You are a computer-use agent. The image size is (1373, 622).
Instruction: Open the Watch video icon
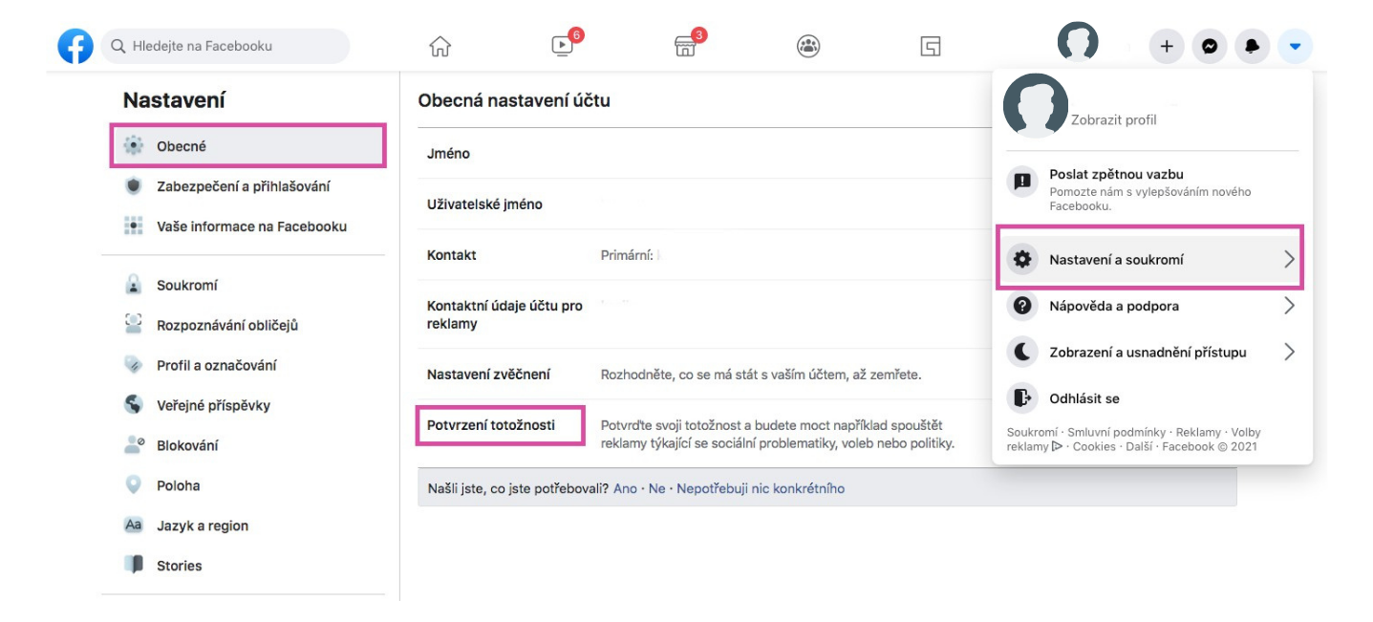564,45
